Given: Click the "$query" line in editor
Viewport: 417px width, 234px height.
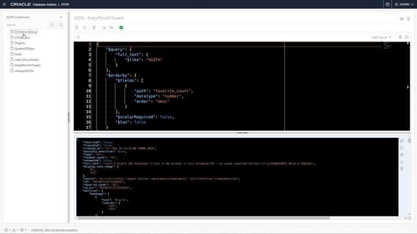Looking at the screenshot, I should click(x=119, y=49).
